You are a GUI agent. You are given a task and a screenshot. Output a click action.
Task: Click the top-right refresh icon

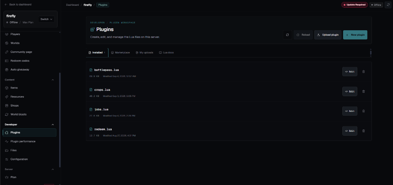click(388, 5)
